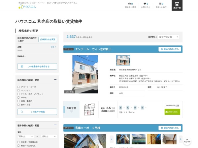The width and height of the screenshot is (198, 148).
Task: Check テラスハウス・メゾネット checkbox
Action: coord(18,94)
